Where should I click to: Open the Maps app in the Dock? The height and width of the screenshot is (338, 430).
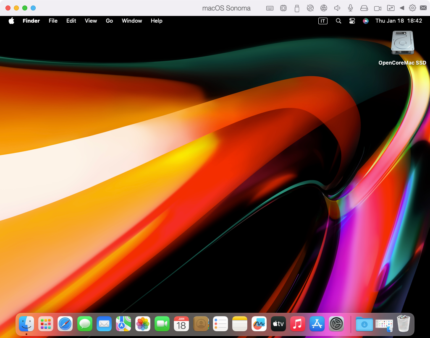[x=123, y=324]
